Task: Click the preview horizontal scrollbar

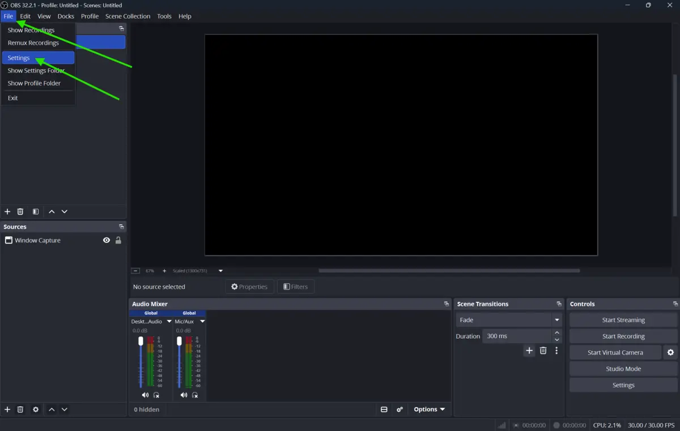Action: tap(449, 271)
